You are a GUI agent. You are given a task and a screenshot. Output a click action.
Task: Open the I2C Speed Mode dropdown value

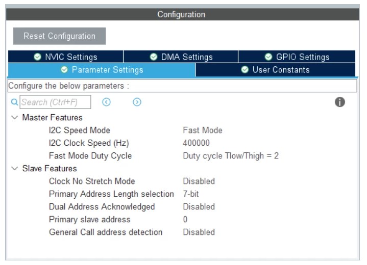(203, 130)
